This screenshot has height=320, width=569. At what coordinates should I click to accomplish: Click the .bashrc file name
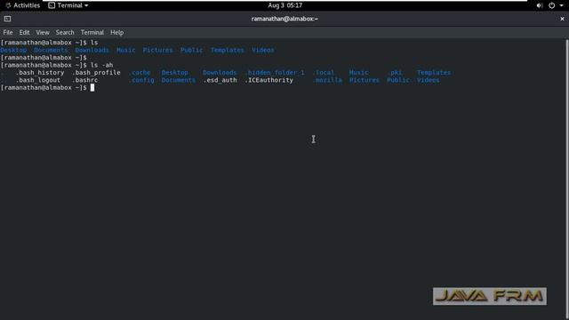85,80
